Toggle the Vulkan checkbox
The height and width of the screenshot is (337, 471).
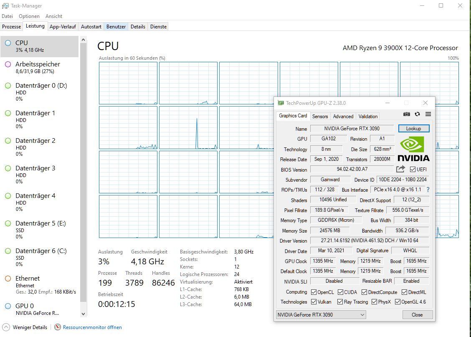[314, 302]
